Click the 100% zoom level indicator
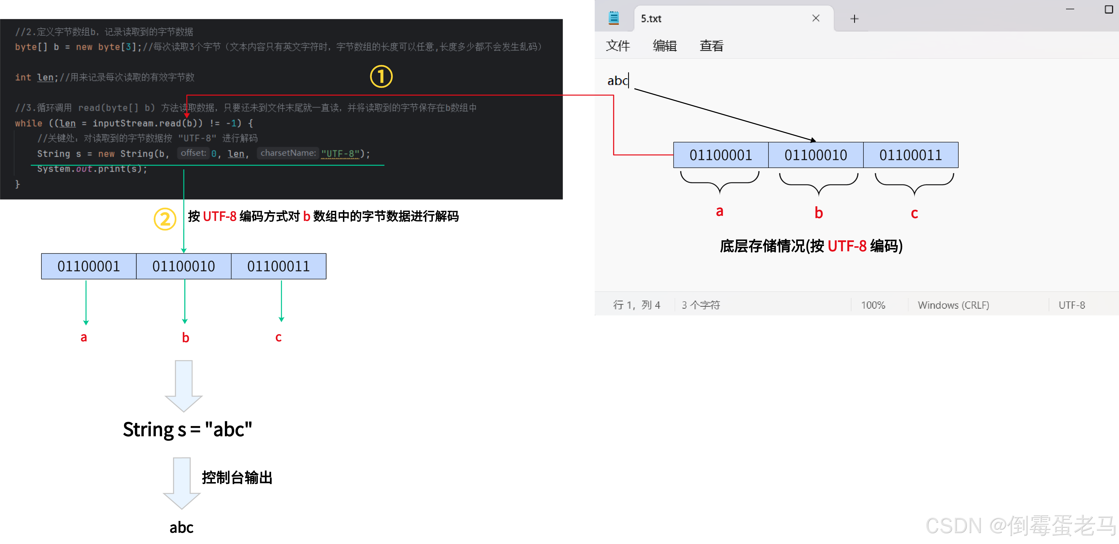 pyautogui.click(x=873, y=305)
